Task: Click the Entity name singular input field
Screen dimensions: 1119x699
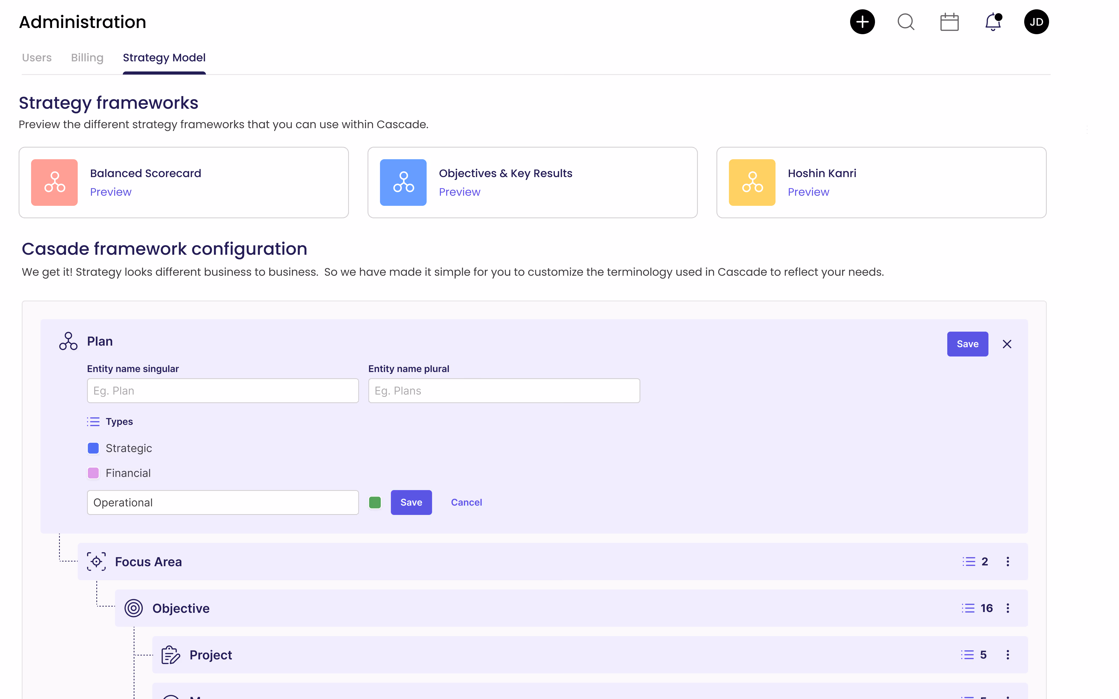Action: point(223,391)
